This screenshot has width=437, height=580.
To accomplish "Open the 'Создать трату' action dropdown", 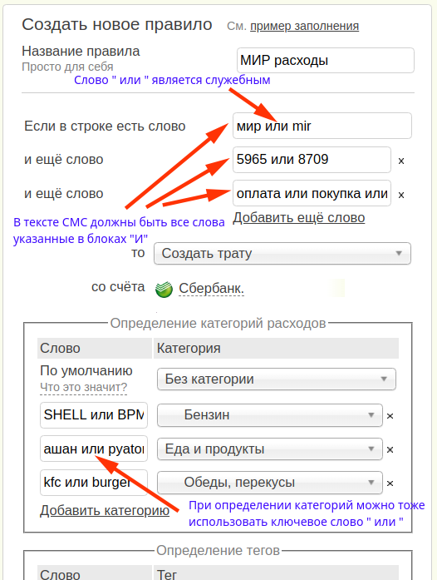I will coord(282,253).
